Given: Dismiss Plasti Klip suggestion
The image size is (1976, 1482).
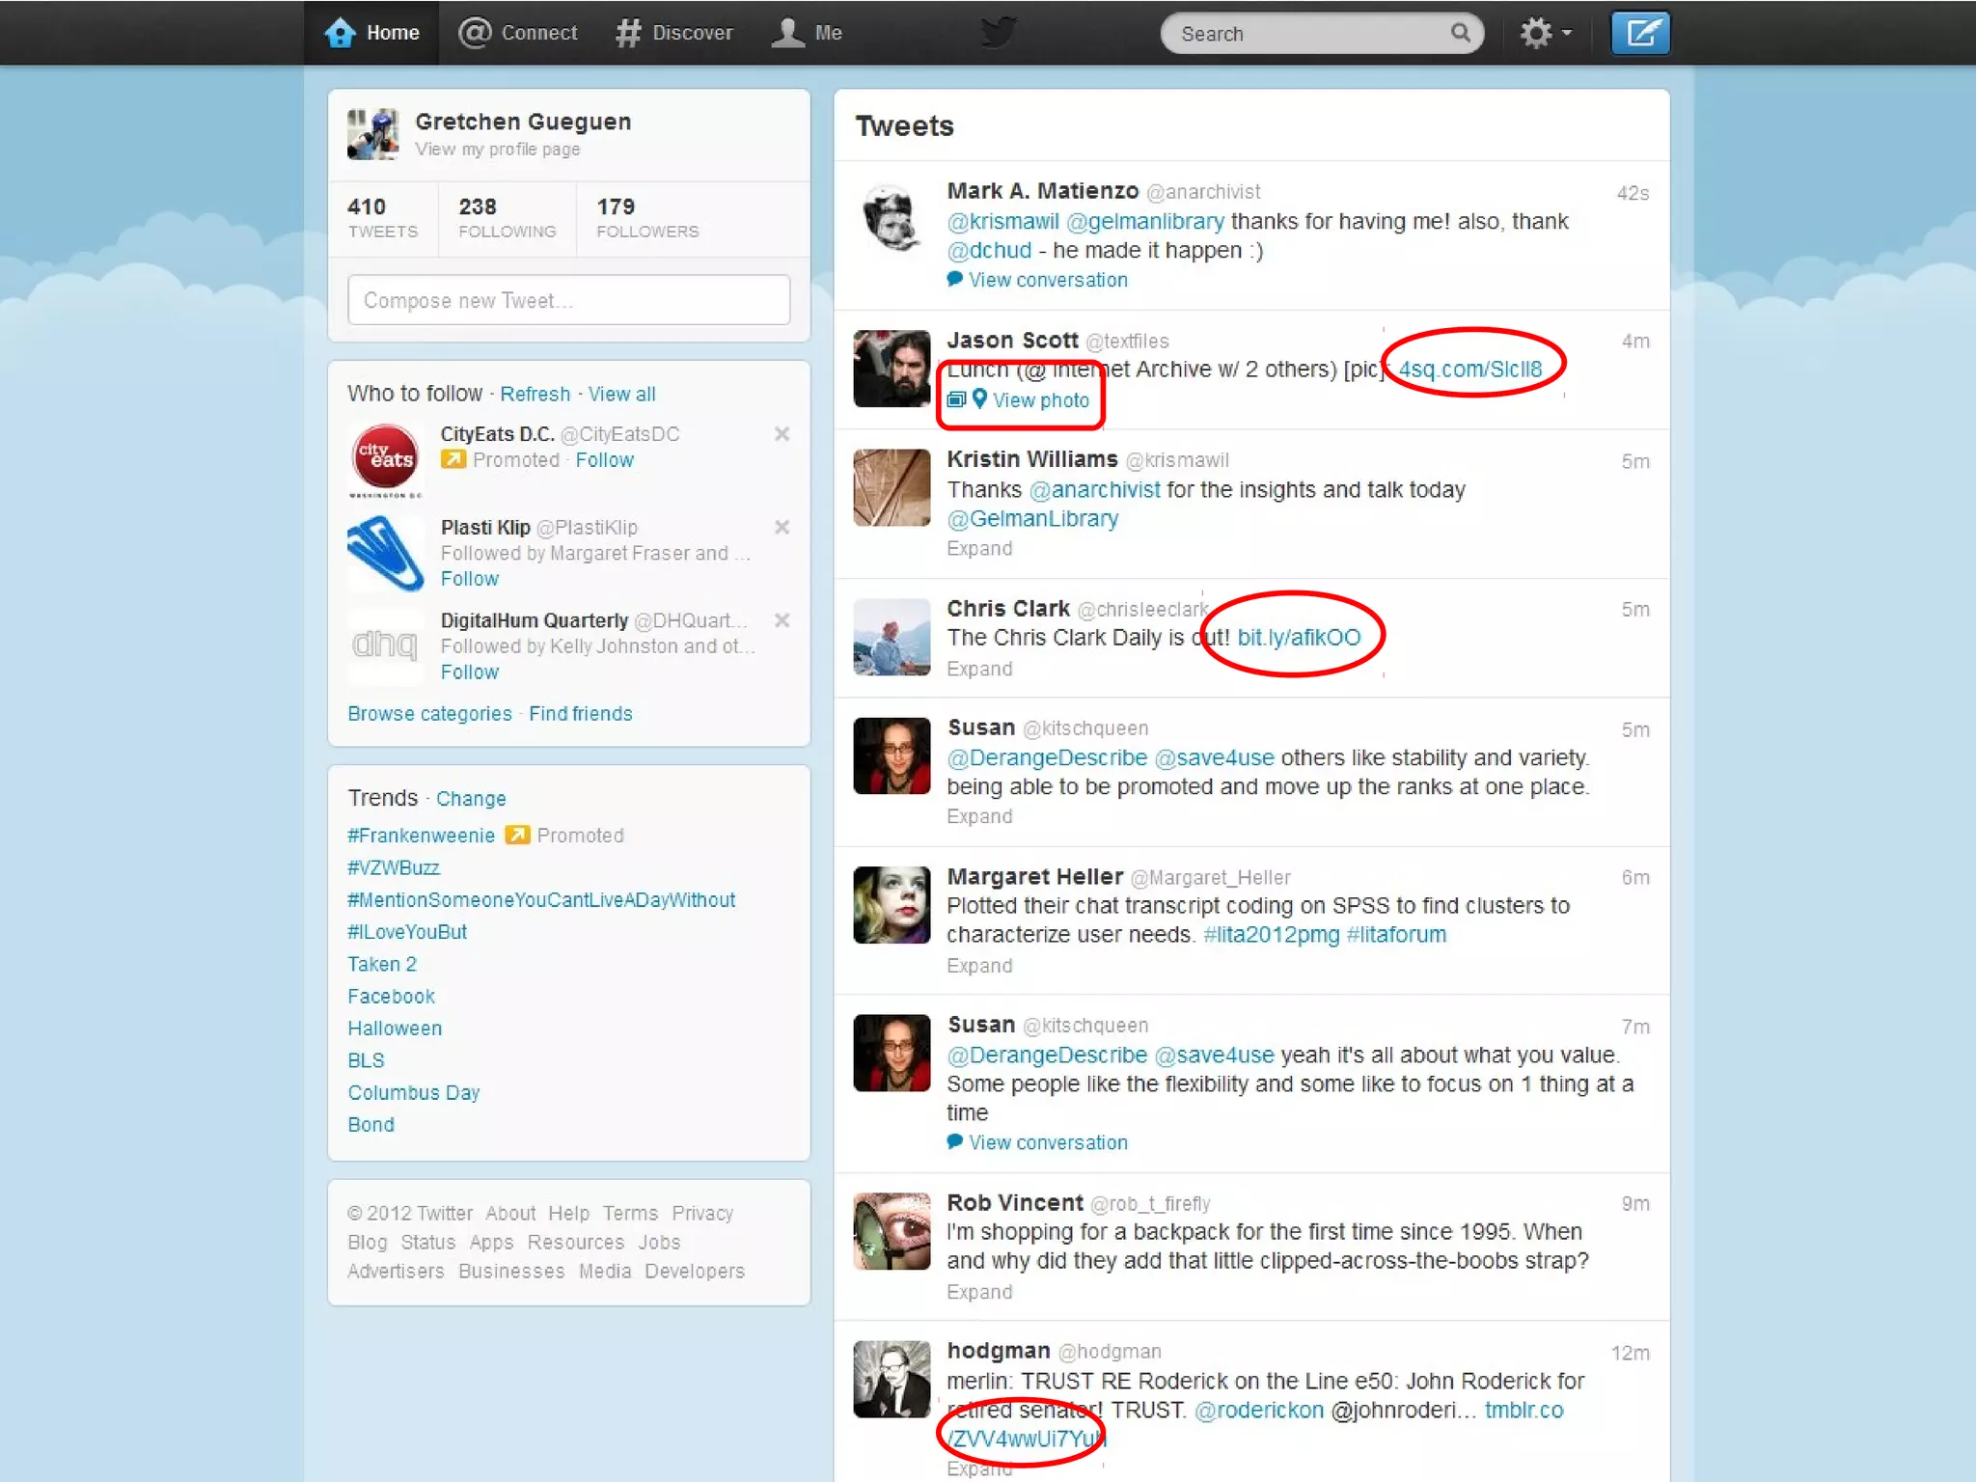Looking at the screenshot, I should pos(782,527).
